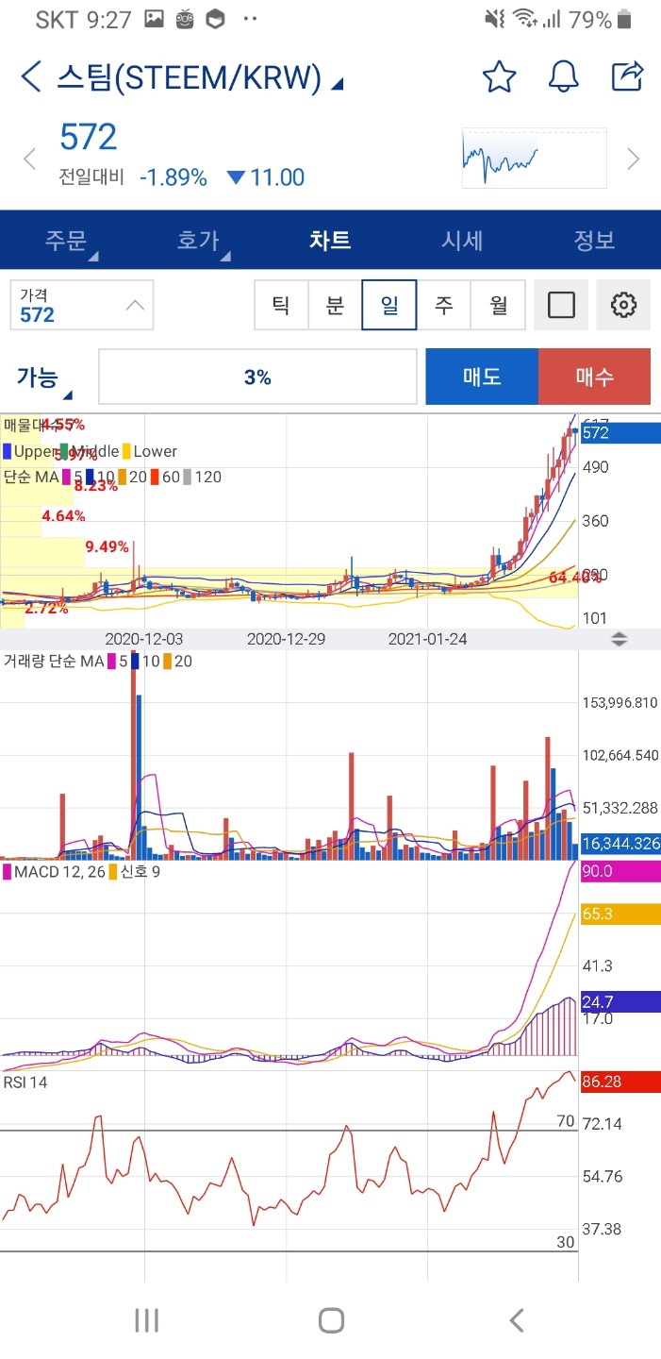
Task: Tap the muted sound status icon
Action: coord(495,19)
